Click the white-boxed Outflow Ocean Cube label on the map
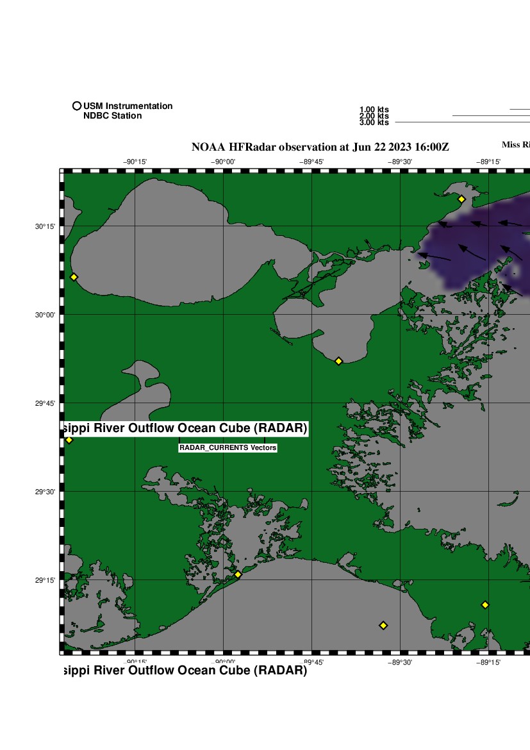This screenshot has width=530, height=750. click(x=186, y=428)
